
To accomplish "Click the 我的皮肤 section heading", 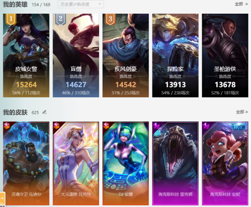I will click(x=15, y=112).
